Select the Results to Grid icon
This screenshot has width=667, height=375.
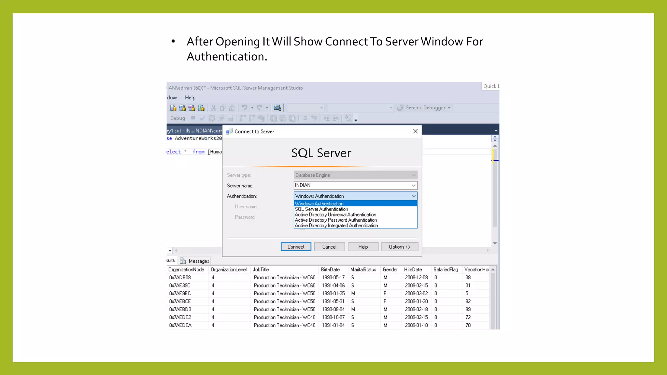pos(283,118)
